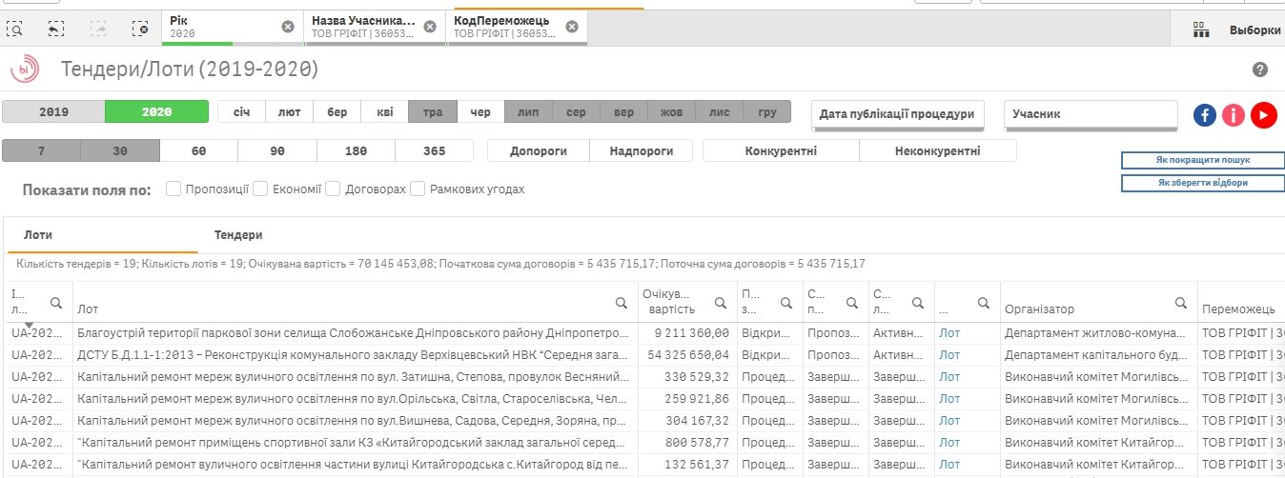The height and width of the screenshot is (478, 1285).
Task: Open the selections grid tool icon
Action: click(1201, 30)
